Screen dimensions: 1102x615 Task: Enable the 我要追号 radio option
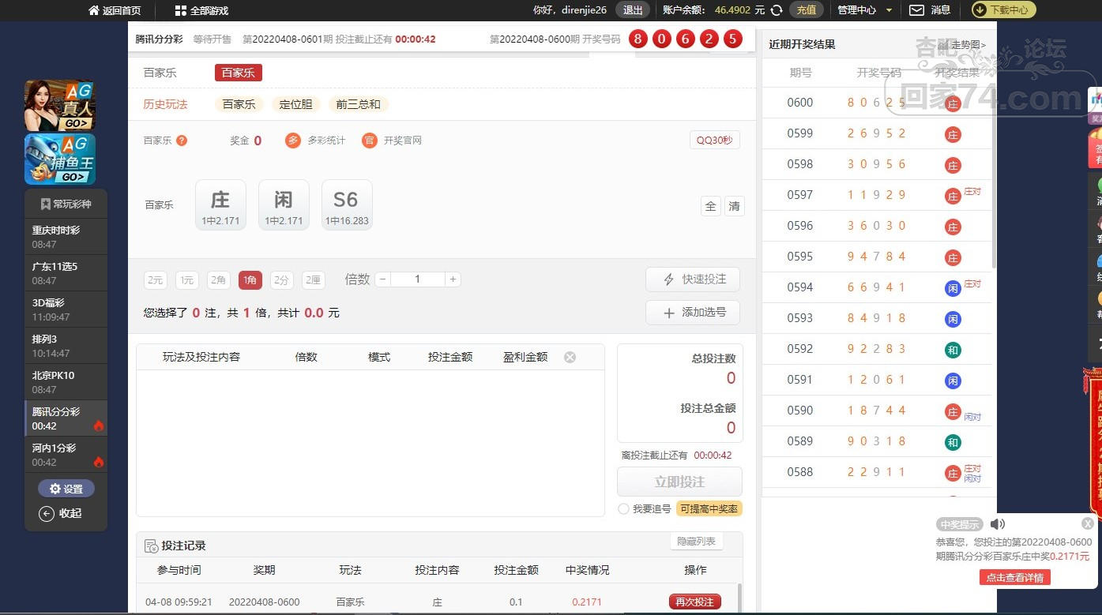click(623, 509)
